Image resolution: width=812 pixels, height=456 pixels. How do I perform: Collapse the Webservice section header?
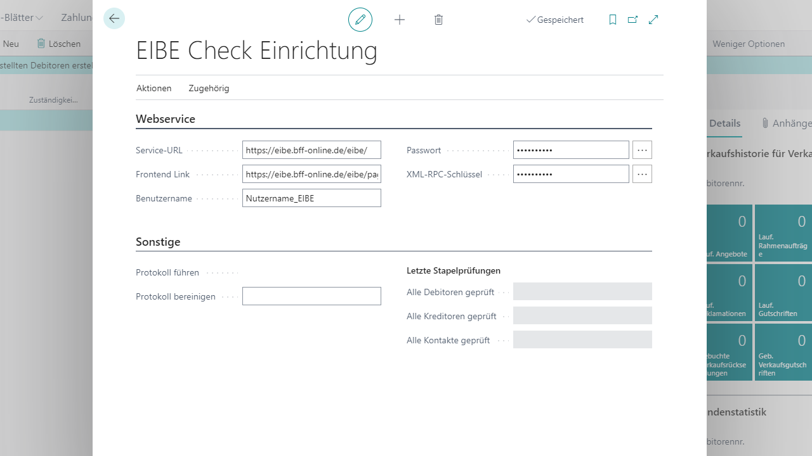click(x=166, y=119)
